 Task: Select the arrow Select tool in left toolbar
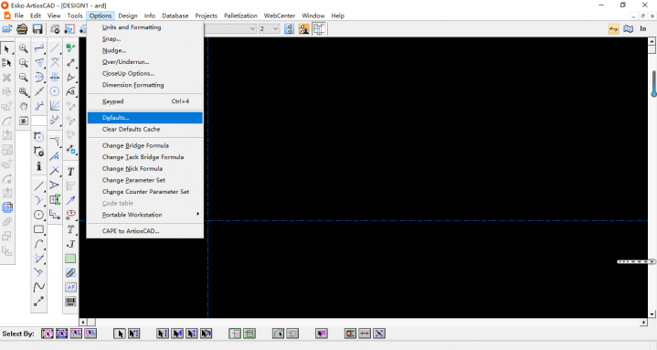6,49
